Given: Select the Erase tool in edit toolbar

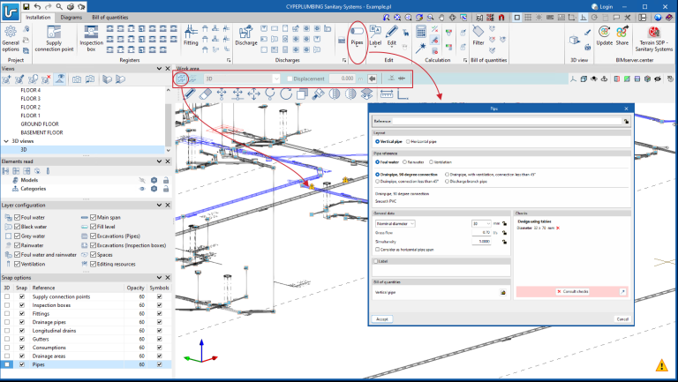Looking at the screenshot, I should 206,94.
